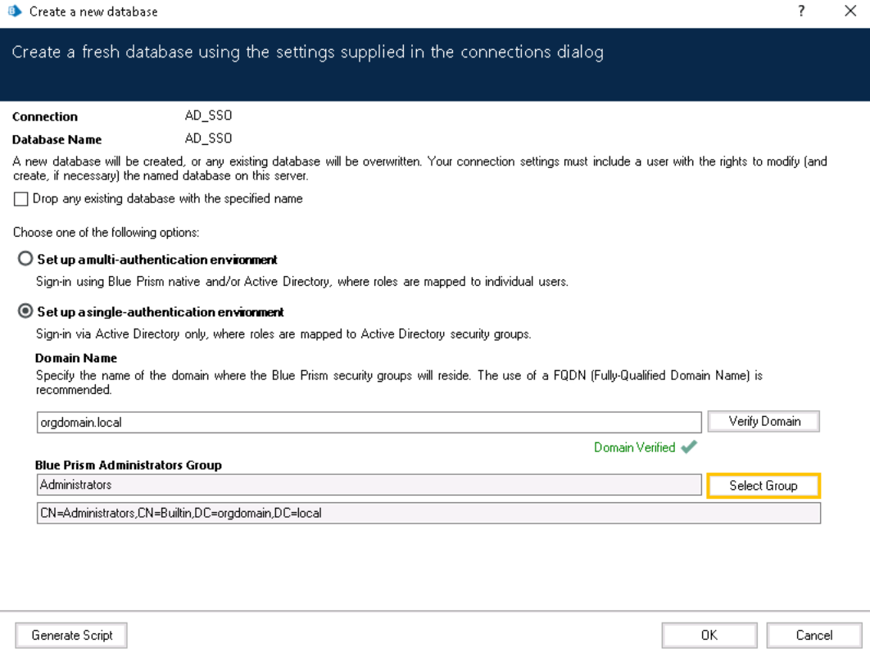Click the Administrators group name field
The height and width of the screenshot is (657, 870).
[369, 484]
